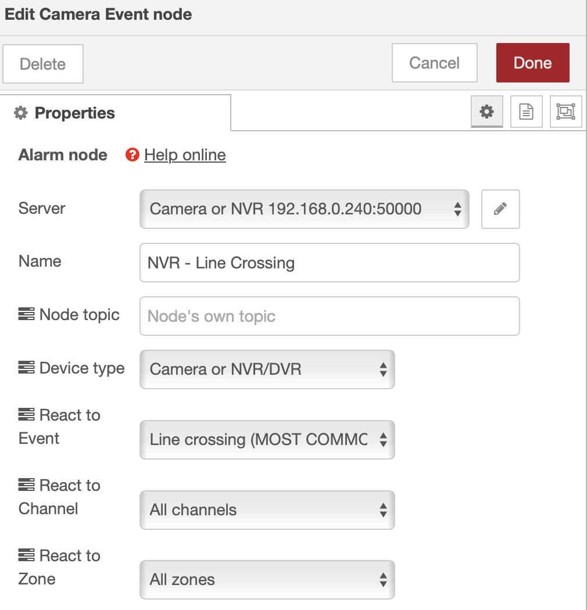The width and height of the screenshot is (587, 610).
Task: Open the Device type dropdown
Action: 267,369
